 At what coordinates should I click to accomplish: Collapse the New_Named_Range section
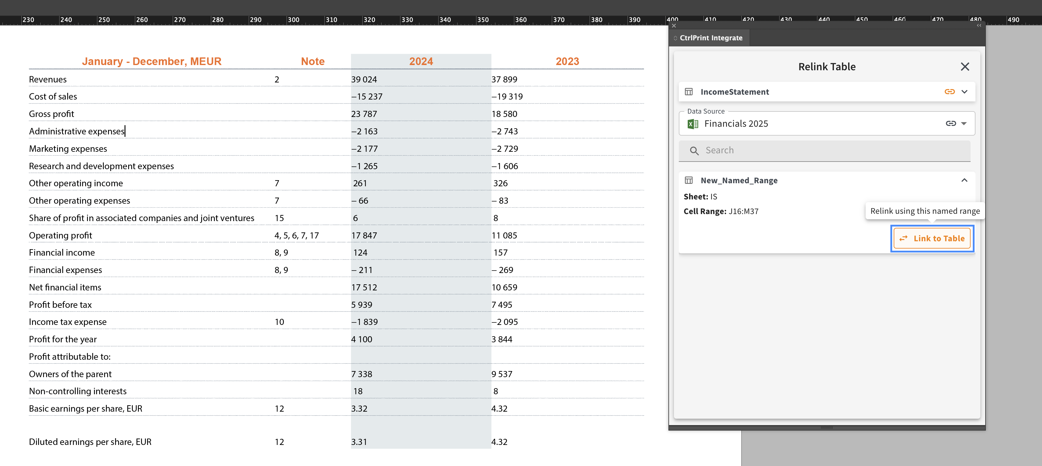(964, 180)
